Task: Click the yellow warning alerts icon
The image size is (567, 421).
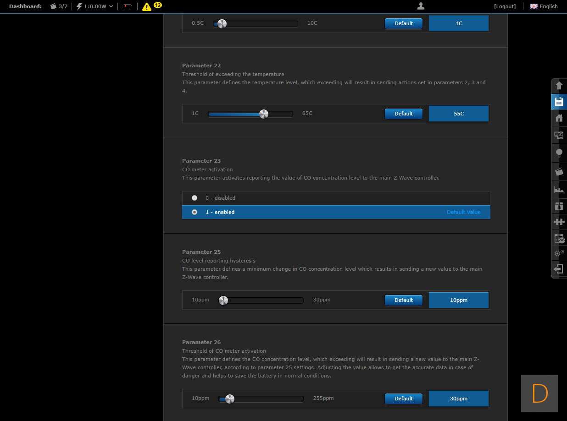Action: (147, 6)
